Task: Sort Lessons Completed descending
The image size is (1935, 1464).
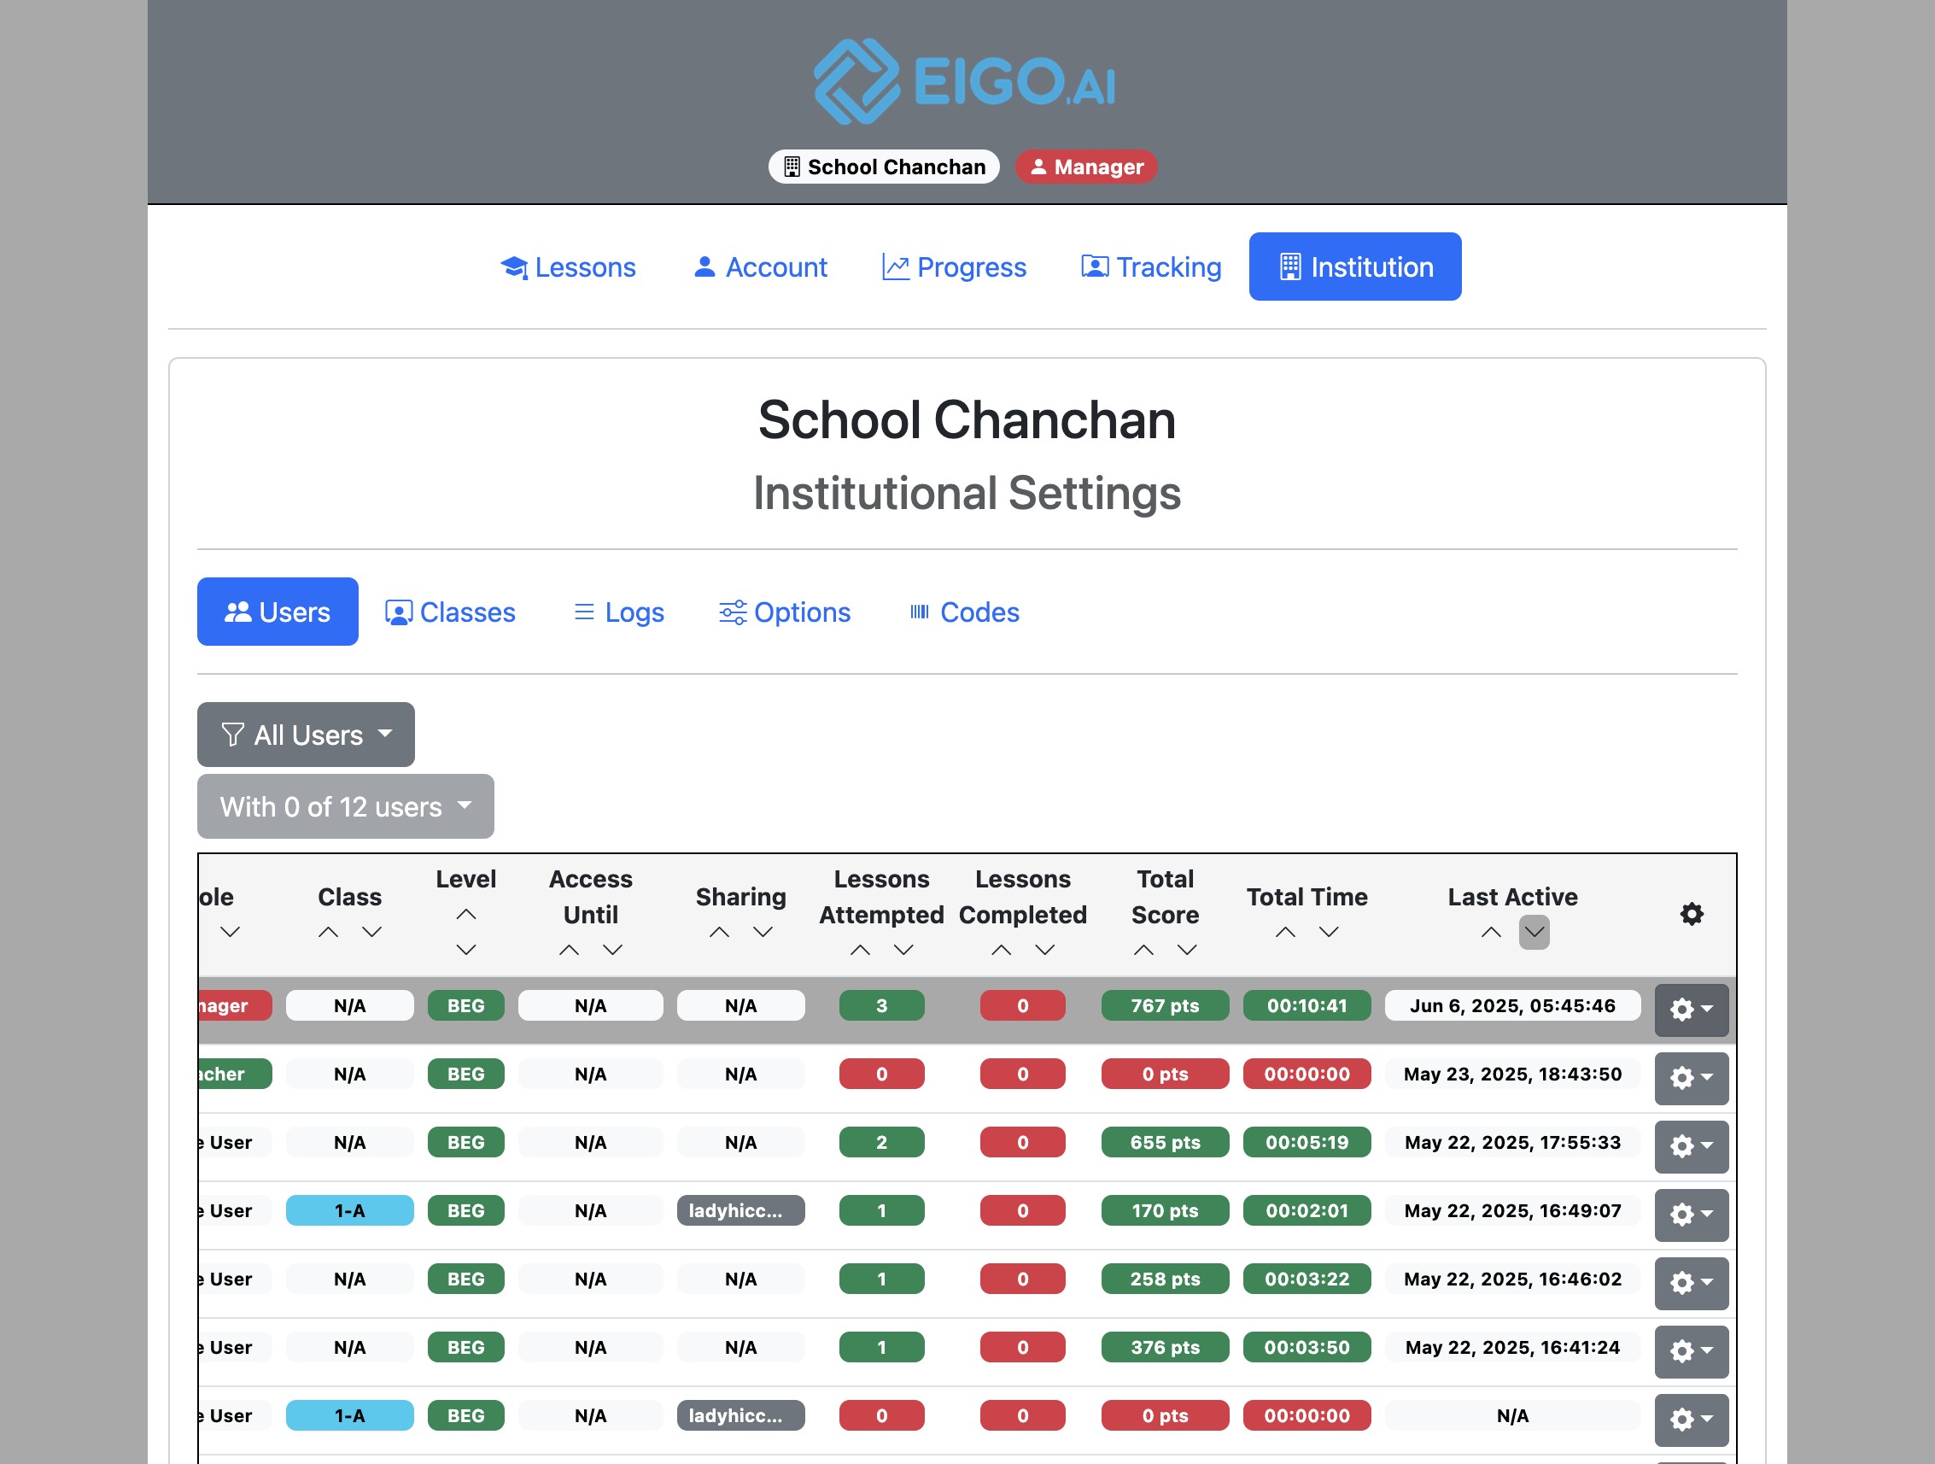Action: (1045, 950)
